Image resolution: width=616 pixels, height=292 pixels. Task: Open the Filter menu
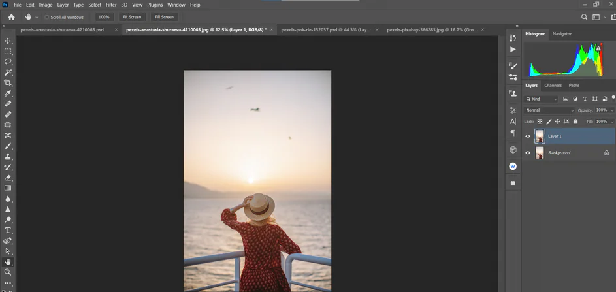[x=111, y=5]
